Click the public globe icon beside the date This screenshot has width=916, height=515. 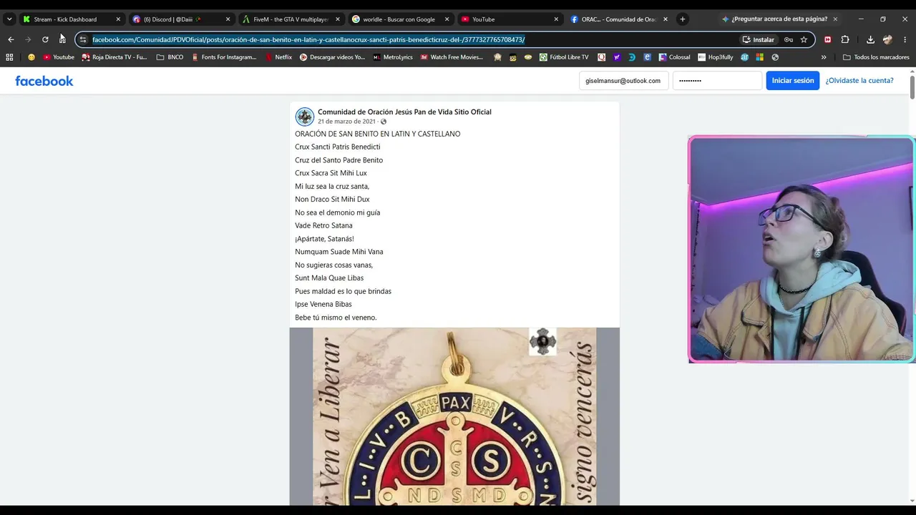pyautogui.click(x=384, y=122)
